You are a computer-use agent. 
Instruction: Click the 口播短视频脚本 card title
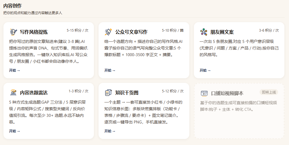(227, 93)
